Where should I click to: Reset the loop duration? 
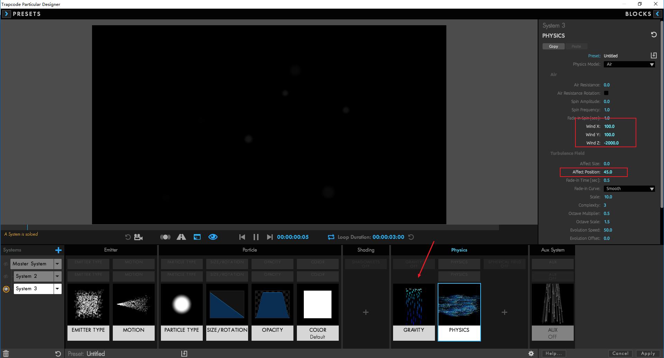(411, 237)
